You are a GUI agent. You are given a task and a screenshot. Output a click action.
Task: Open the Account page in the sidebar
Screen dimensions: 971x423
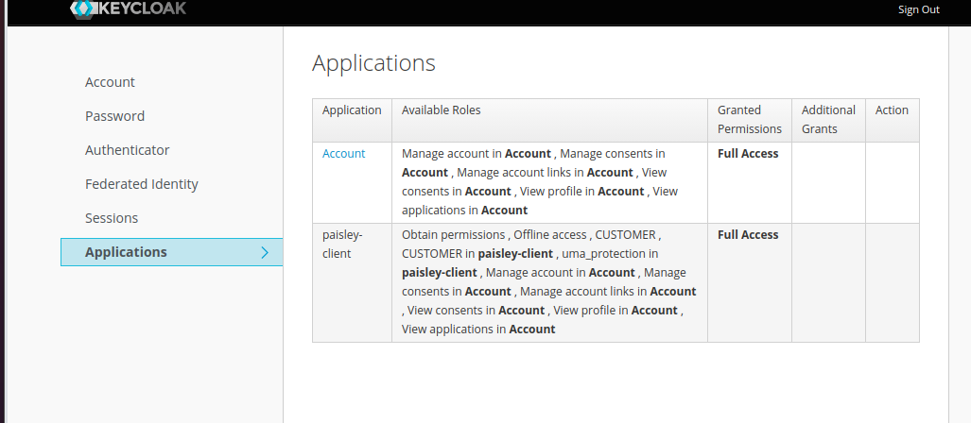point(110,82)
